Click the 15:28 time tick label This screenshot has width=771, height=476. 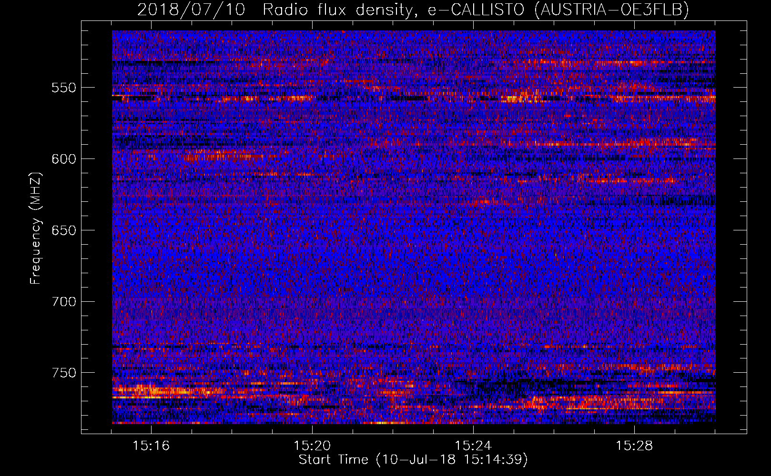coord(634,446)
